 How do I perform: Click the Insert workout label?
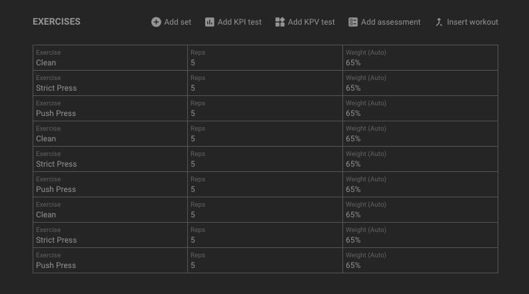472,22
